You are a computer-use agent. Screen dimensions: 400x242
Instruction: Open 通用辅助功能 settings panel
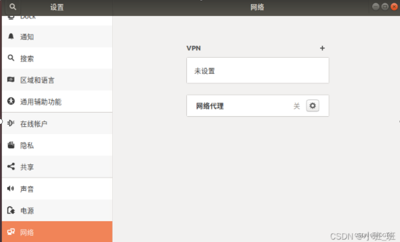[x=57, y=101]
